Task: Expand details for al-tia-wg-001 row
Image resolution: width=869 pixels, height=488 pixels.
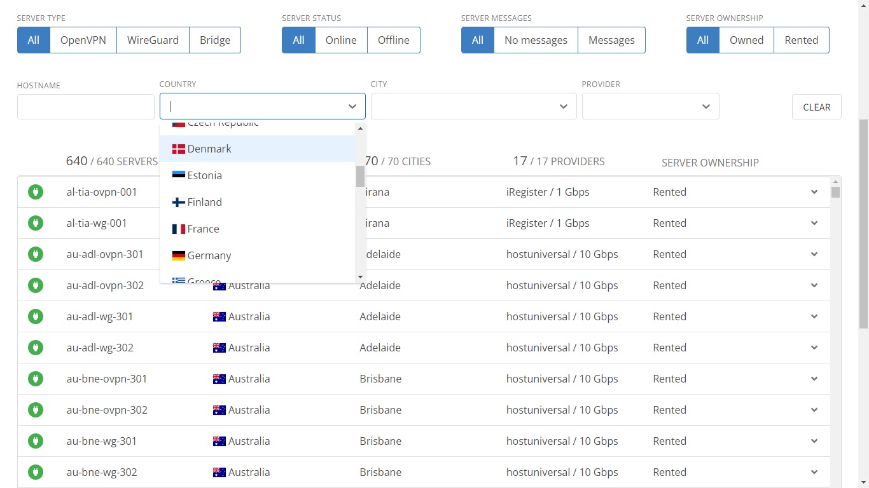Action: 814,223
